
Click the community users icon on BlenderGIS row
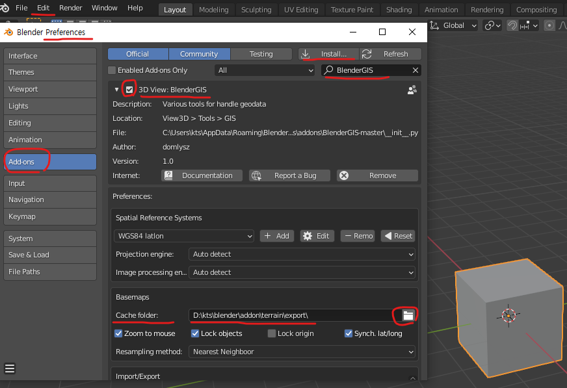412,90
